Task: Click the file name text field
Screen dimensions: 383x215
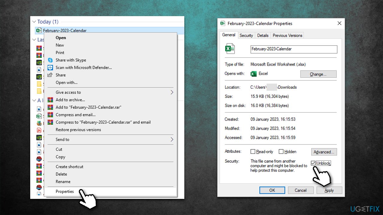Action: click(294, 49)
